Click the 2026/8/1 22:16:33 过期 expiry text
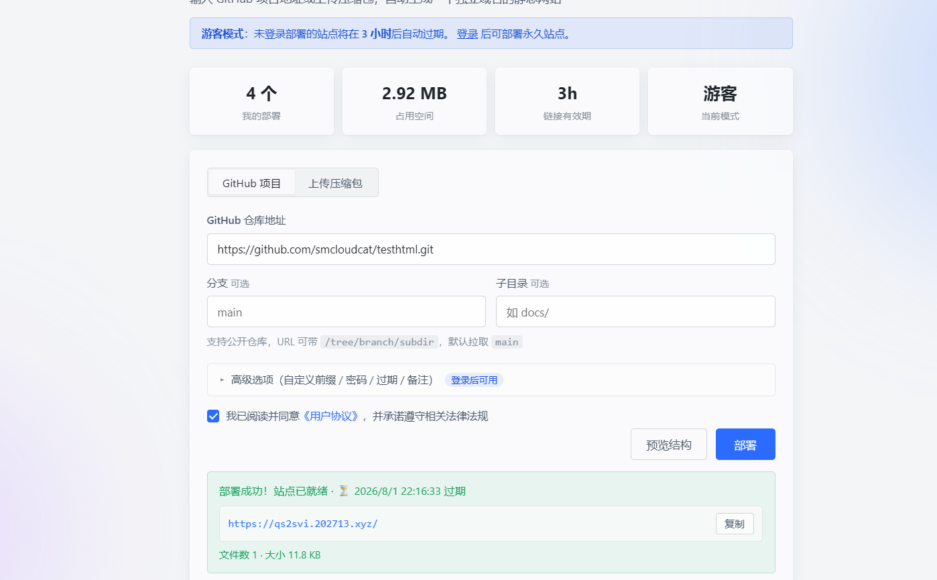937x580 pixels. (410, 491)
